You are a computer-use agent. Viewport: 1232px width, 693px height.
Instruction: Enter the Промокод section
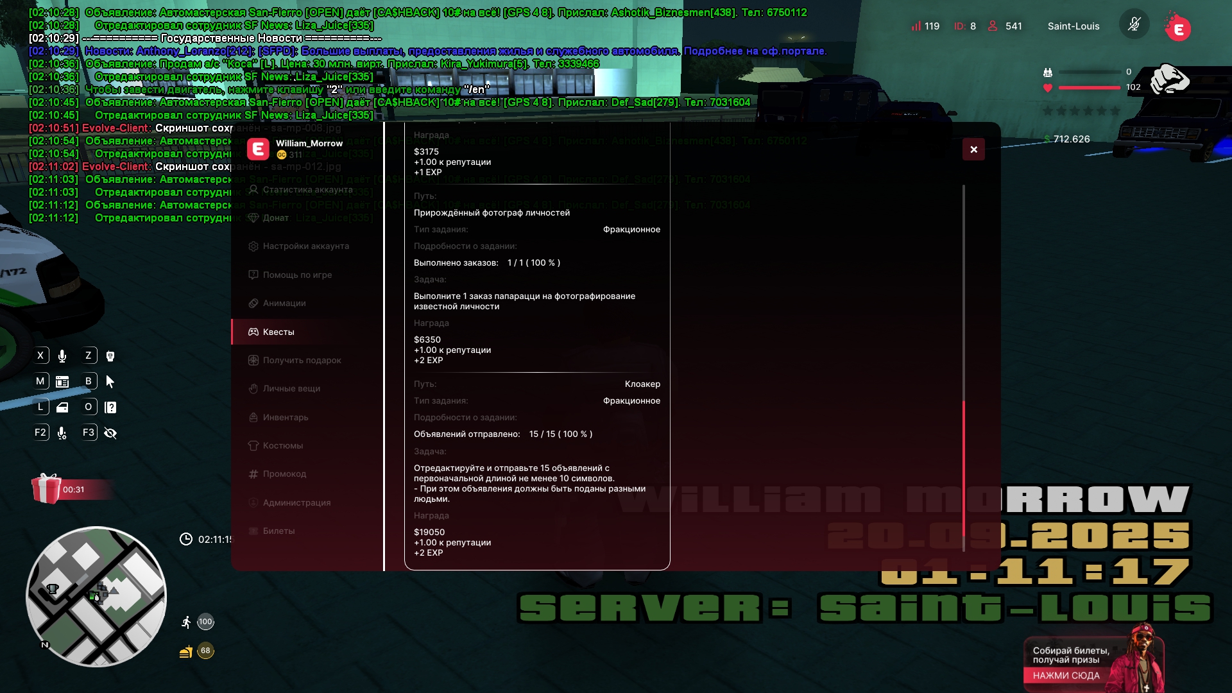coord(284,474)
